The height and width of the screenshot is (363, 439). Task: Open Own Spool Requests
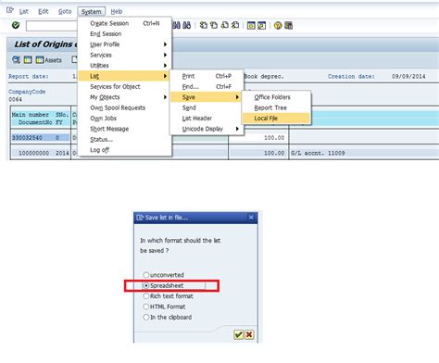point(125,107)
